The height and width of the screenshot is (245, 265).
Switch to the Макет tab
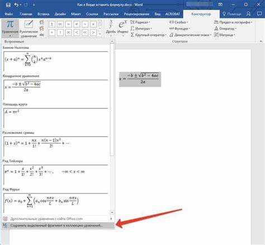76,14
